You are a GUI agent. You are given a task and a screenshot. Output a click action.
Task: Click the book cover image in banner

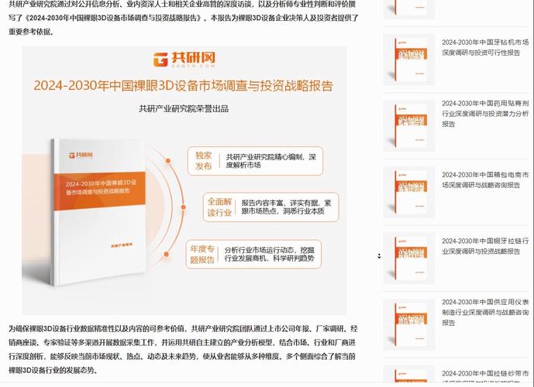(x=98, y=211)
